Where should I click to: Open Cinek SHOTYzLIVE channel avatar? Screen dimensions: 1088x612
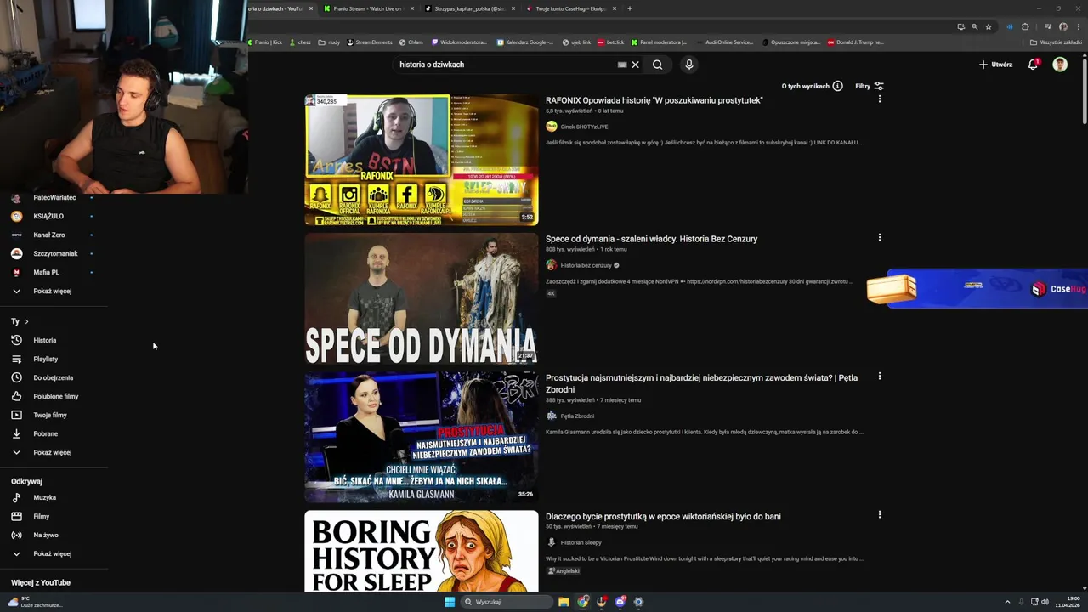coord(552,127)
